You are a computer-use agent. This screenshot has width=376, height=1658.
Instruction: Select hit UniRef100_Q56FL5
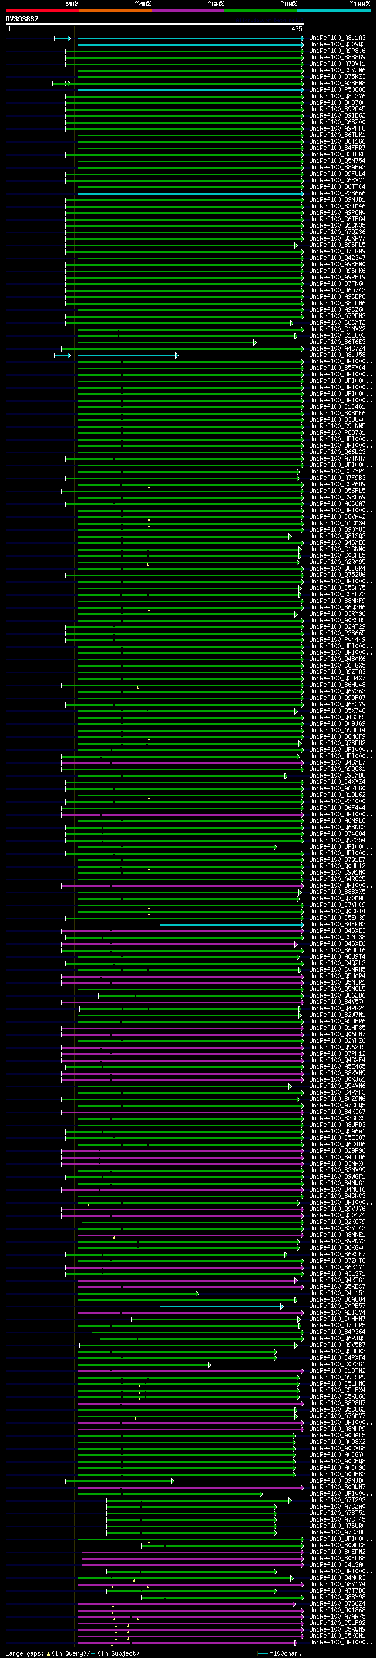337,491
